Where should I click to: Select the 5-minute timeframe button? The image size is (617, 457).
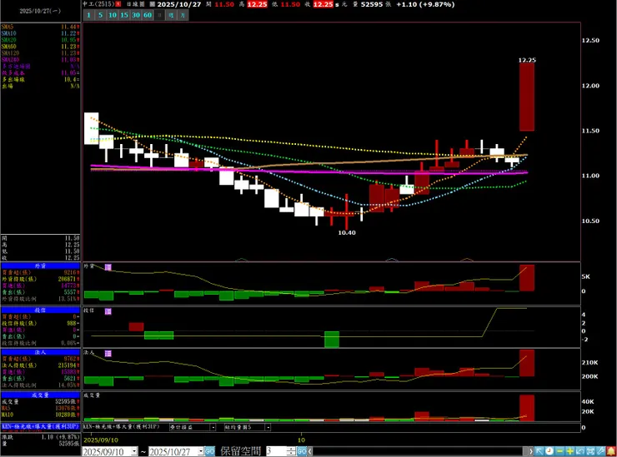pyautogui.click(x=100, y=15)
